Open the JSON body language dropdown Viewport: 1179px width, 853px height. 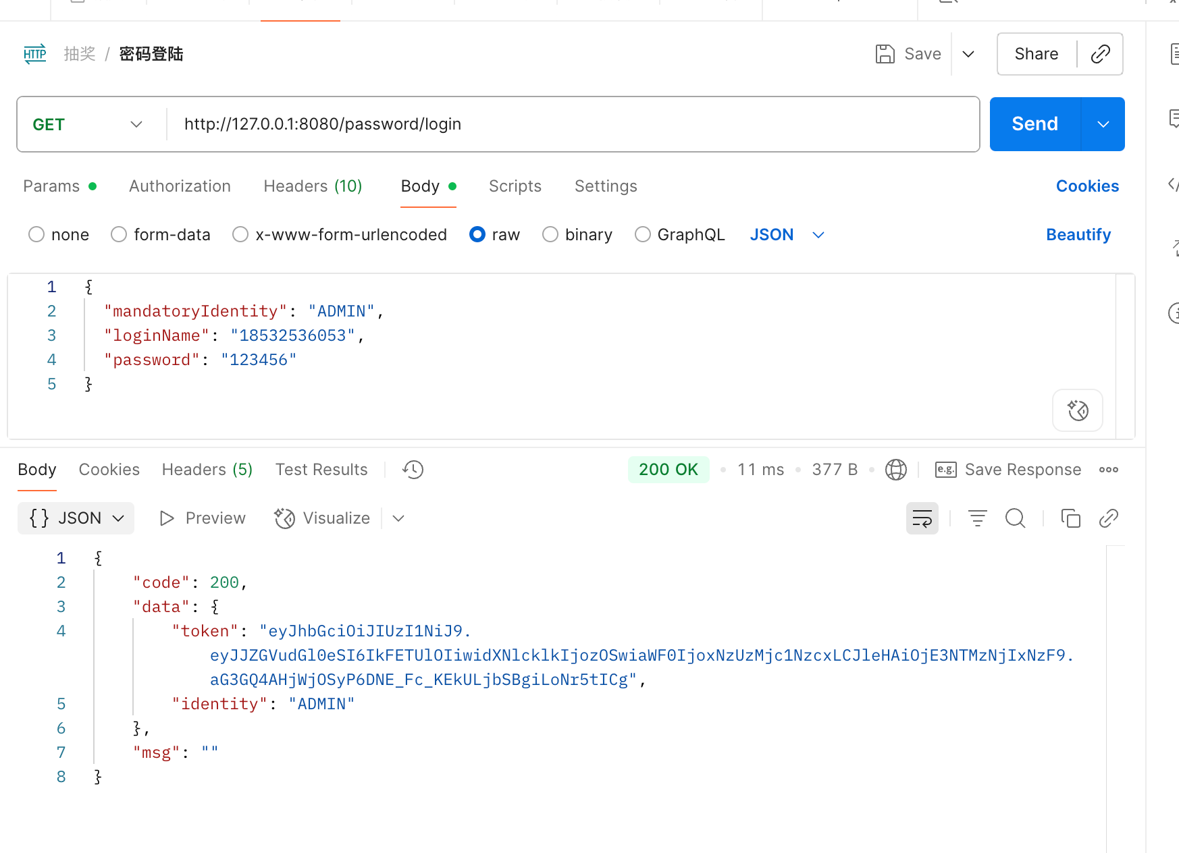coord(787,235)
